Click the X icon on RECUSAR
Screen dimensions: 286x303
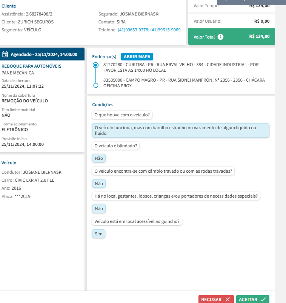pyautogui.click(x=227, y=299)
